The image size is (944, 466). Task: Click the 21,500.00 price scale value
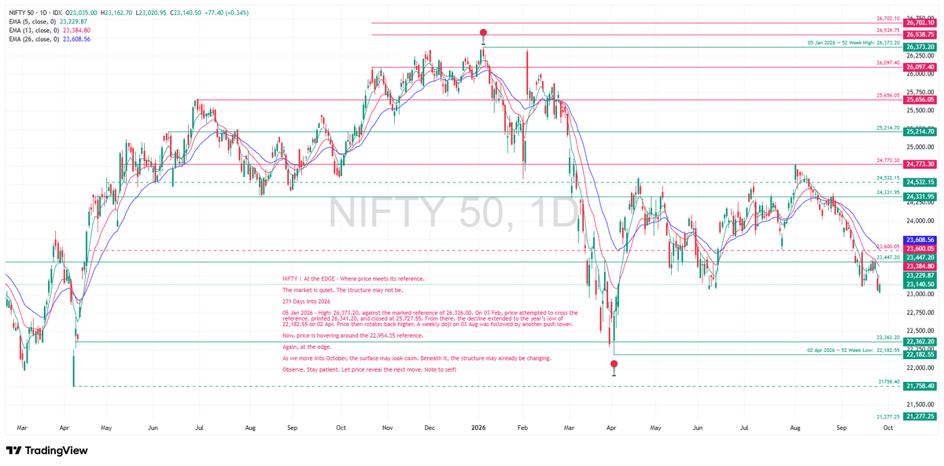tap(920, 405)
